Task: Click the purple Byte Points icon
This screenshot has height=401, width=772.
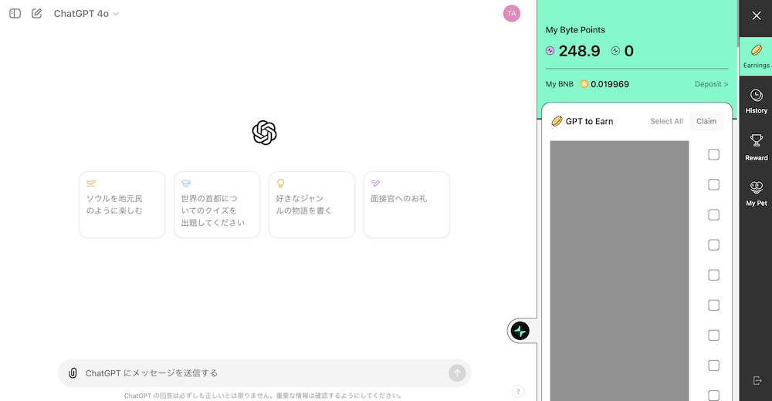Action: (550, 51)
